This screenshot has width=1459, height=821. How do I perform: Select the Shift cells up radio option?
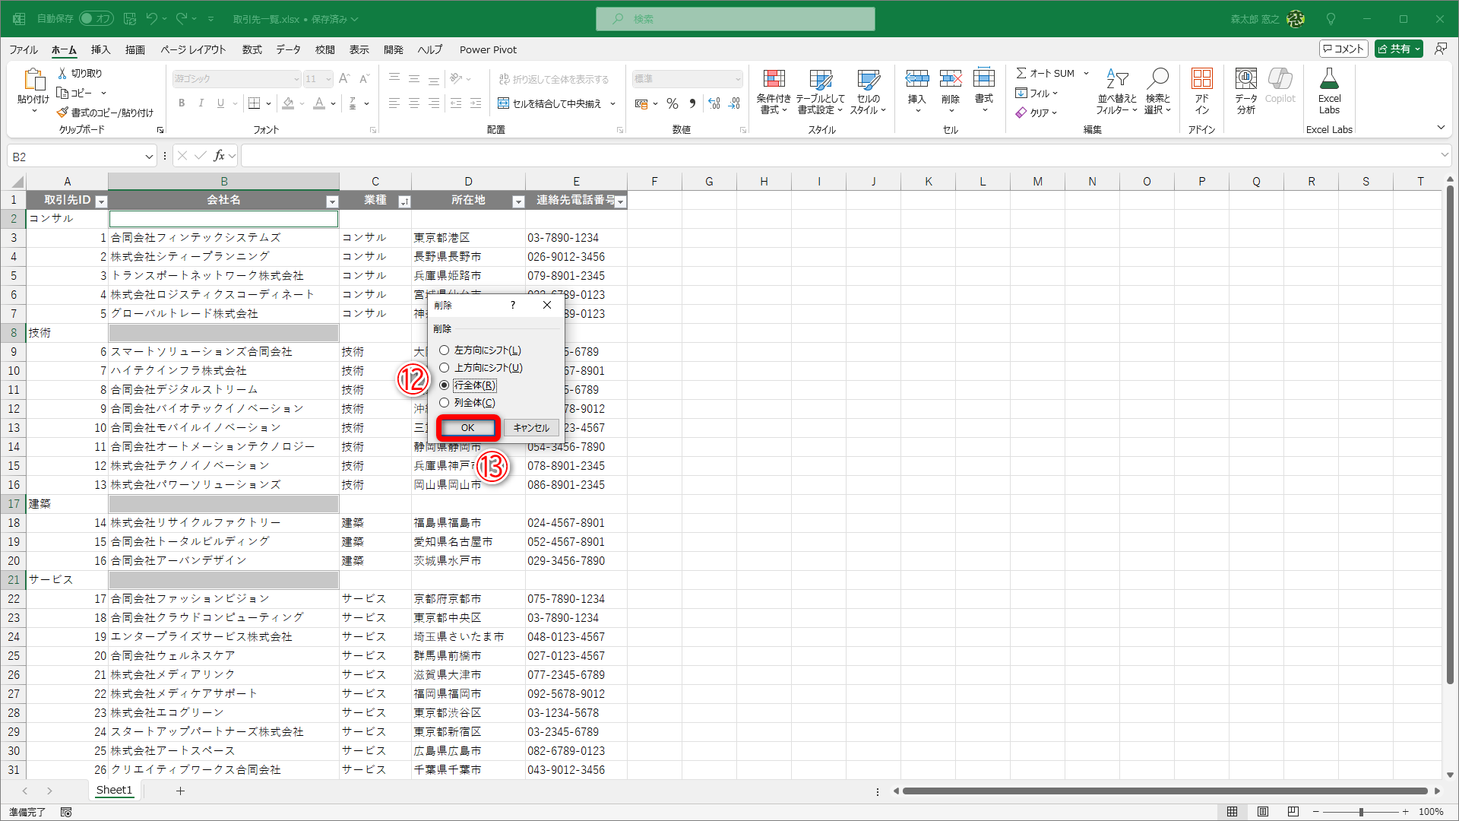coord(445,368)
